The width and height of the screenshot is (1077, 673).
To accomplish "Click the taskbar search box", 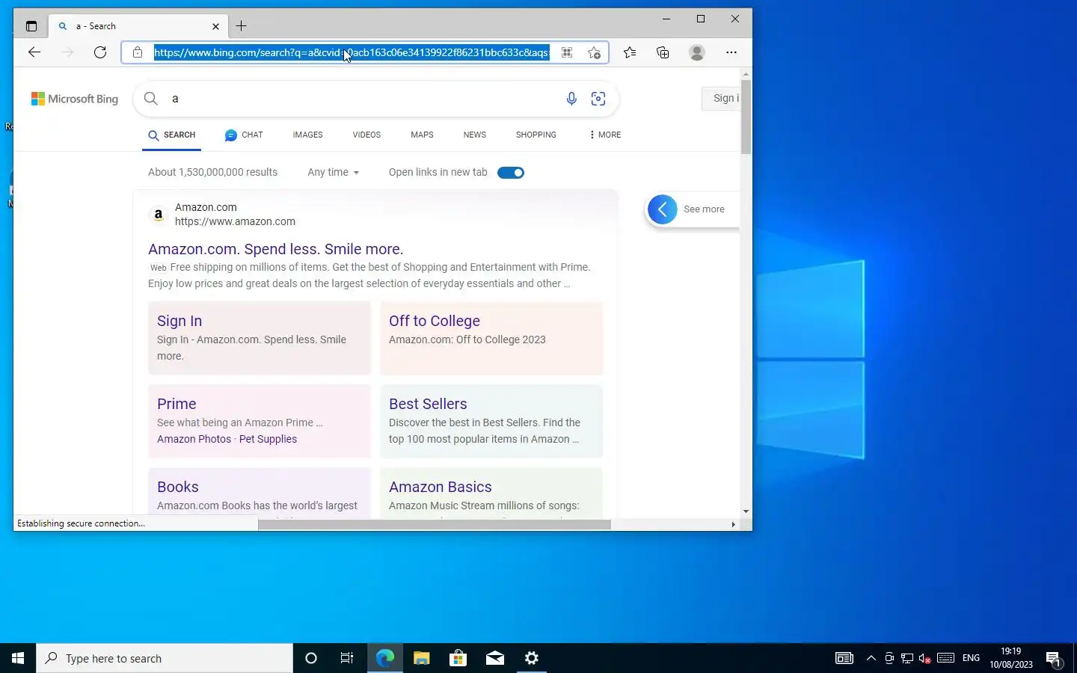I will [165, 658].
